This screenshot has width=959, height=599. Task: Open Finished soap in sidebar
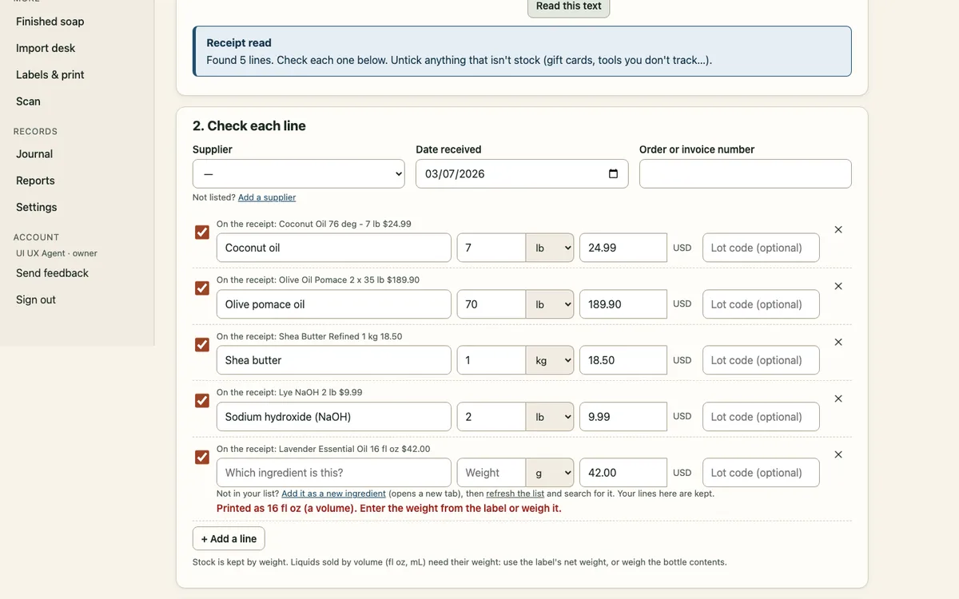click(50, 22)
